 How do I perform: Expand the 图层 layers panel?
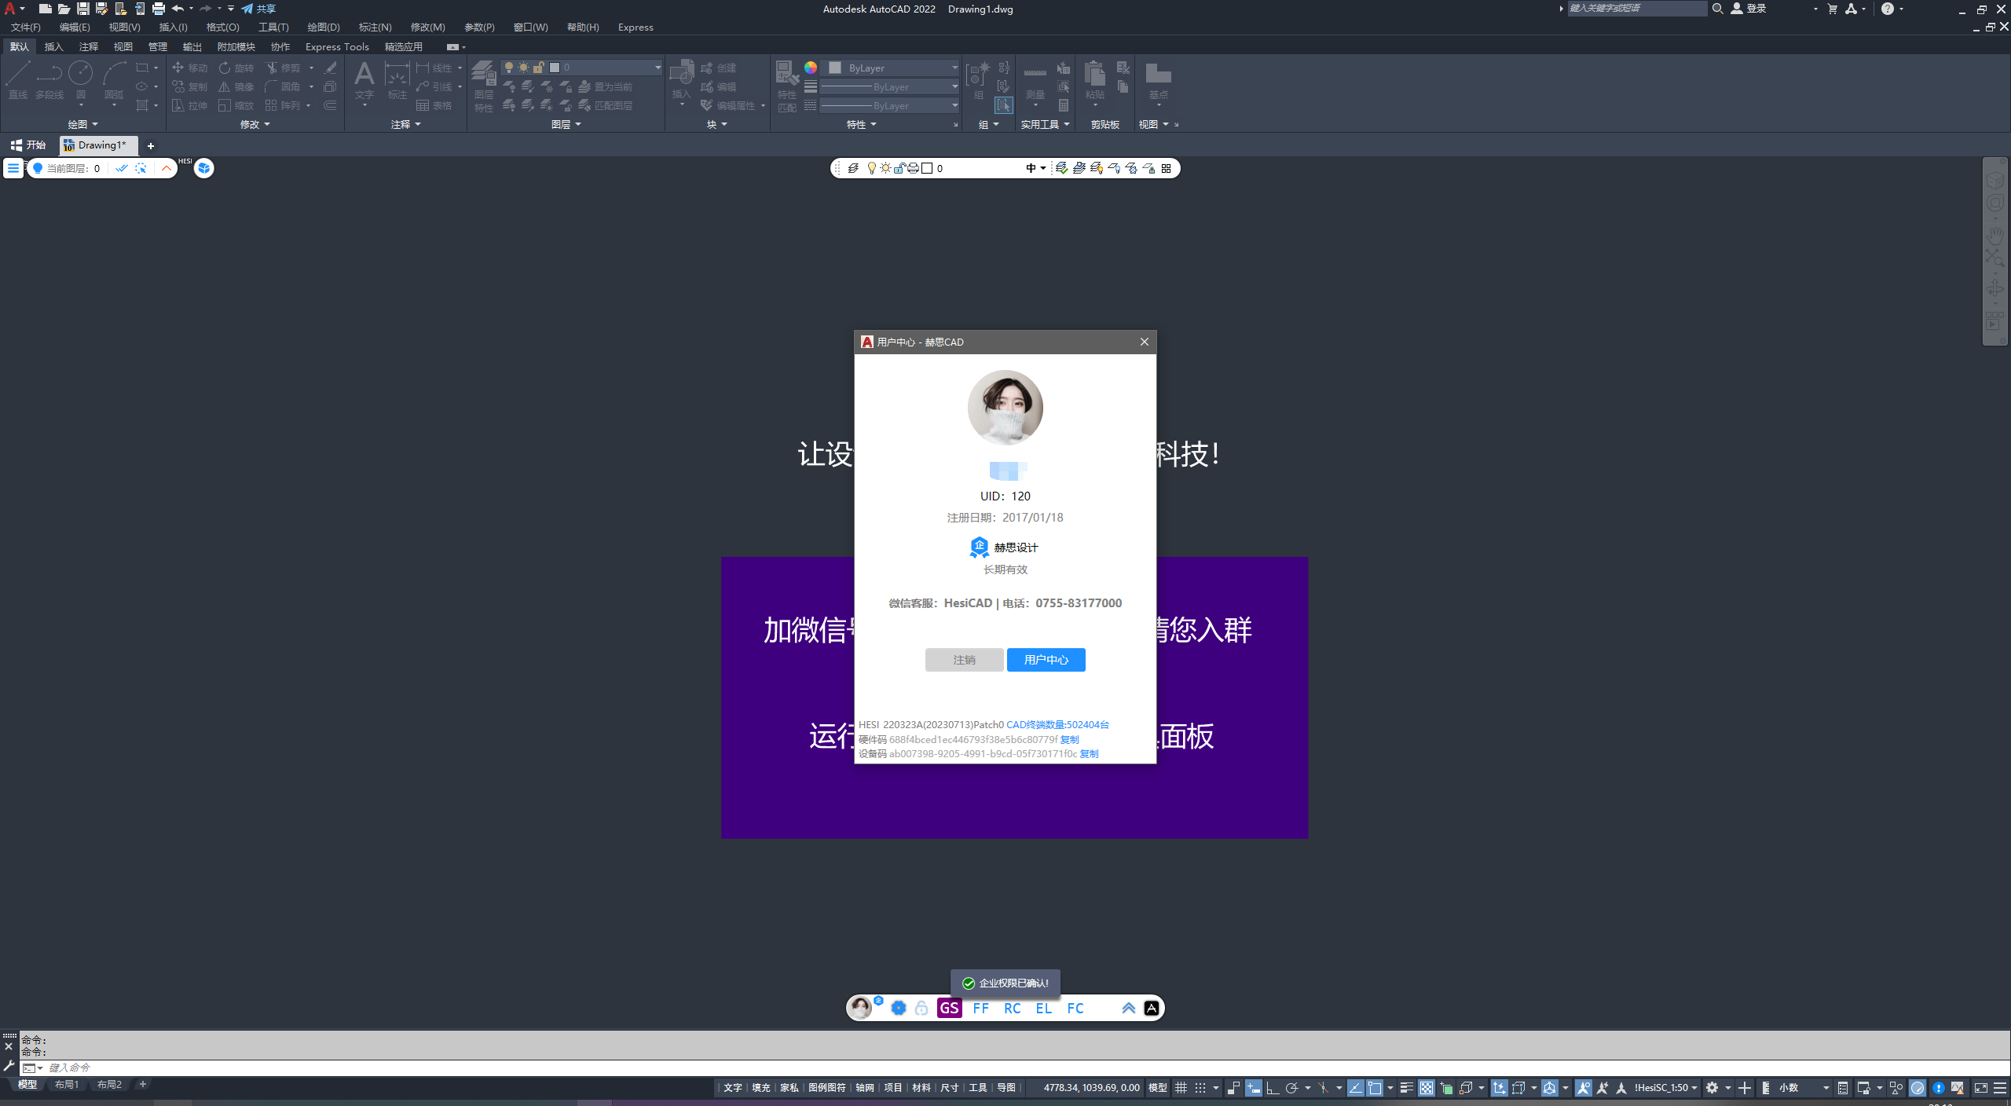[566, 124]
